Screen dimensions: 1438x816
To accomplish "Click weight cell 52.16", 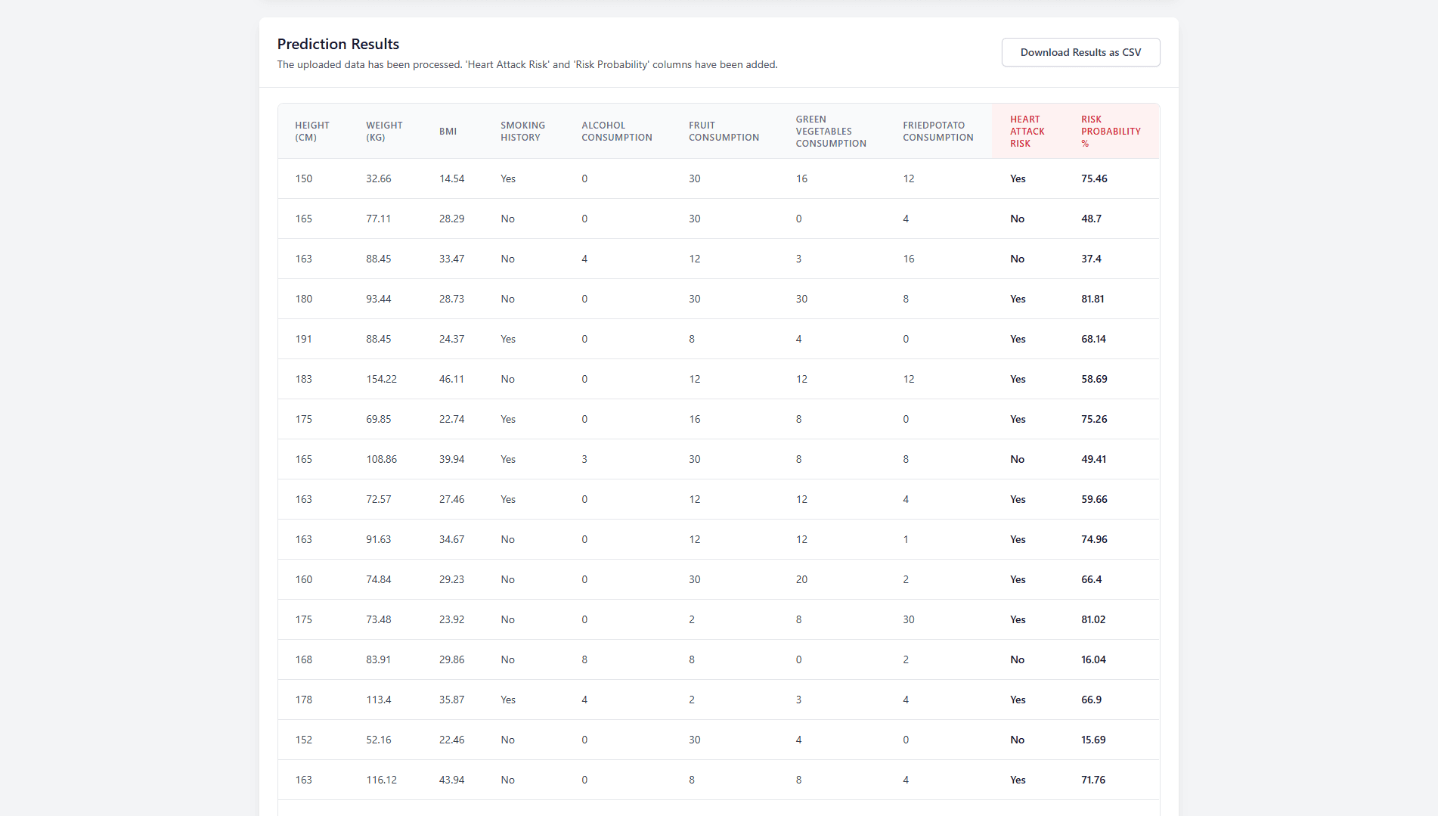I will pyautogui.click(x=379, y=740).
